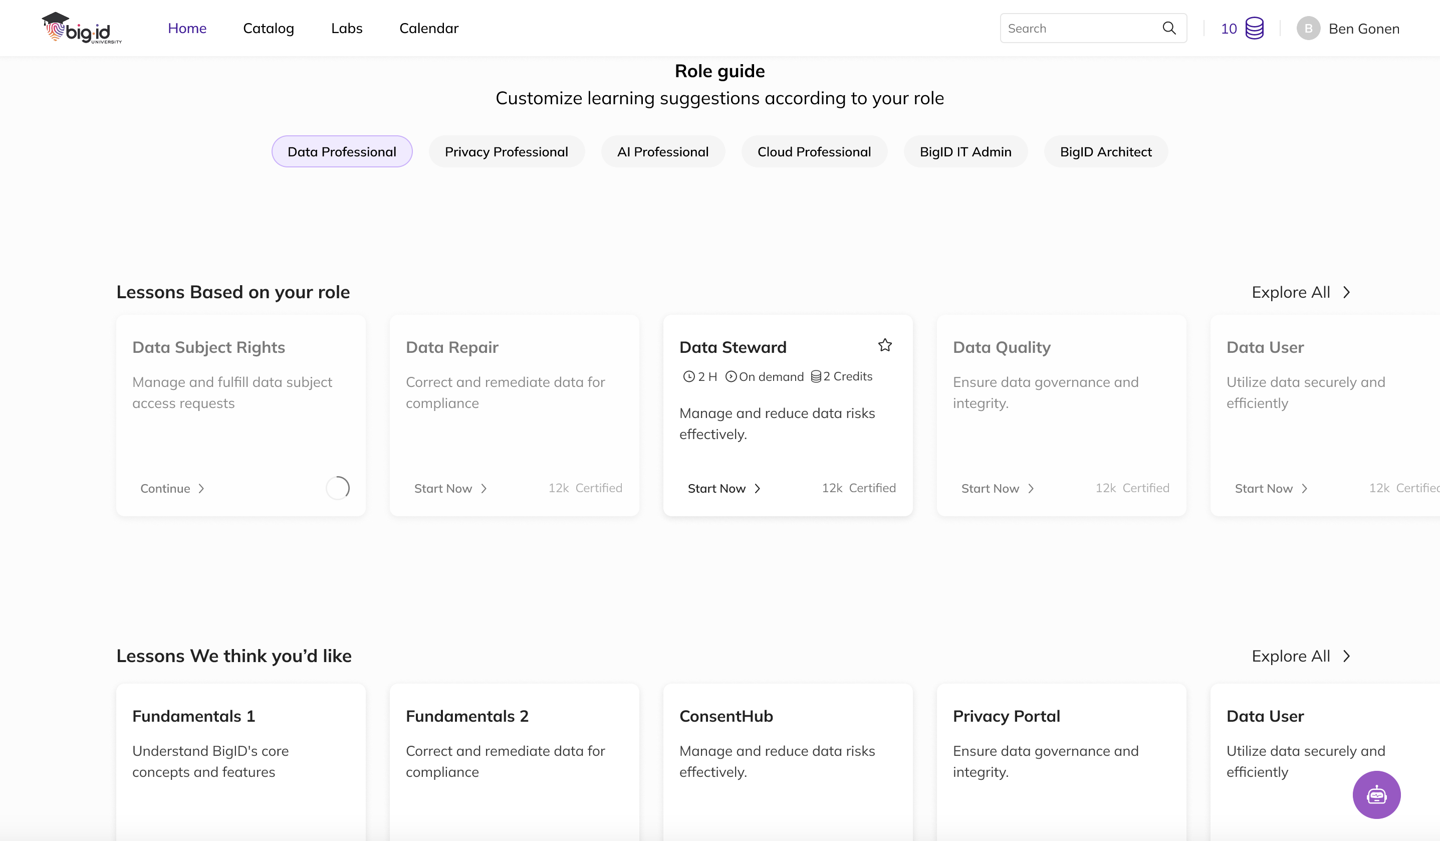Click the search magnifier icon
This screenshot has height=841, width=1440.
click(x=1168, y=28)
